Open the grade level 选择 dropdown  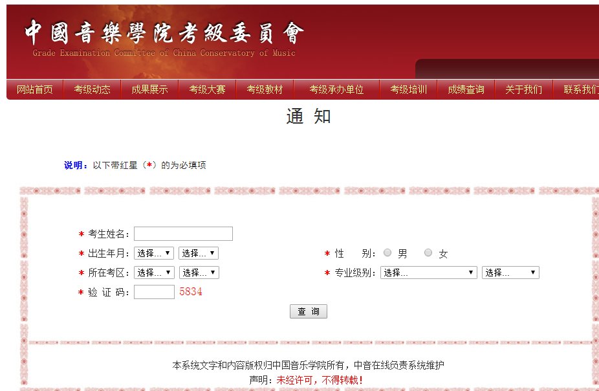pos(510,272)
